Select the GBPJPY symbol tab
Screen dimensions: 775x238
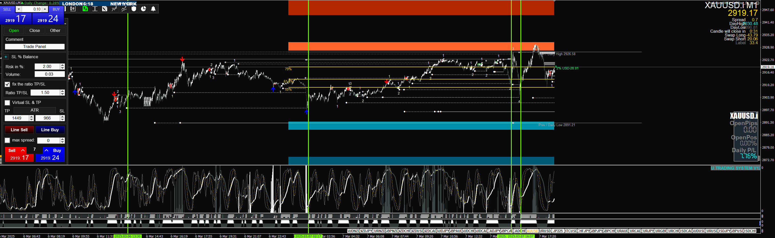point(597,231)
